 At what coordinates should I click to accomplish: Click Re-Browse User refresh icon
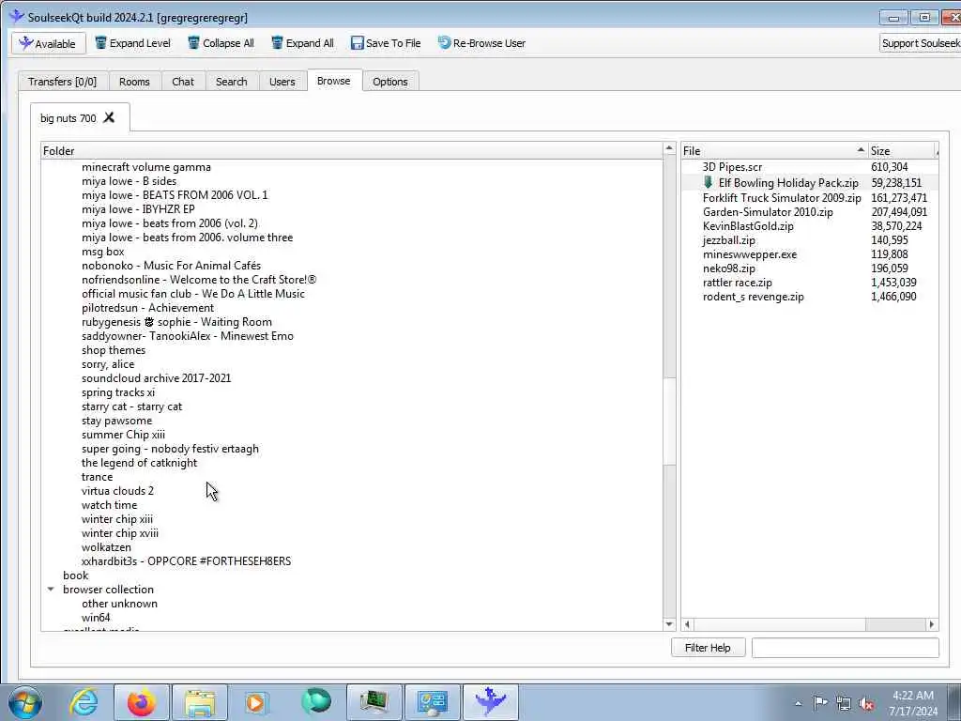(x=444, y=43)
